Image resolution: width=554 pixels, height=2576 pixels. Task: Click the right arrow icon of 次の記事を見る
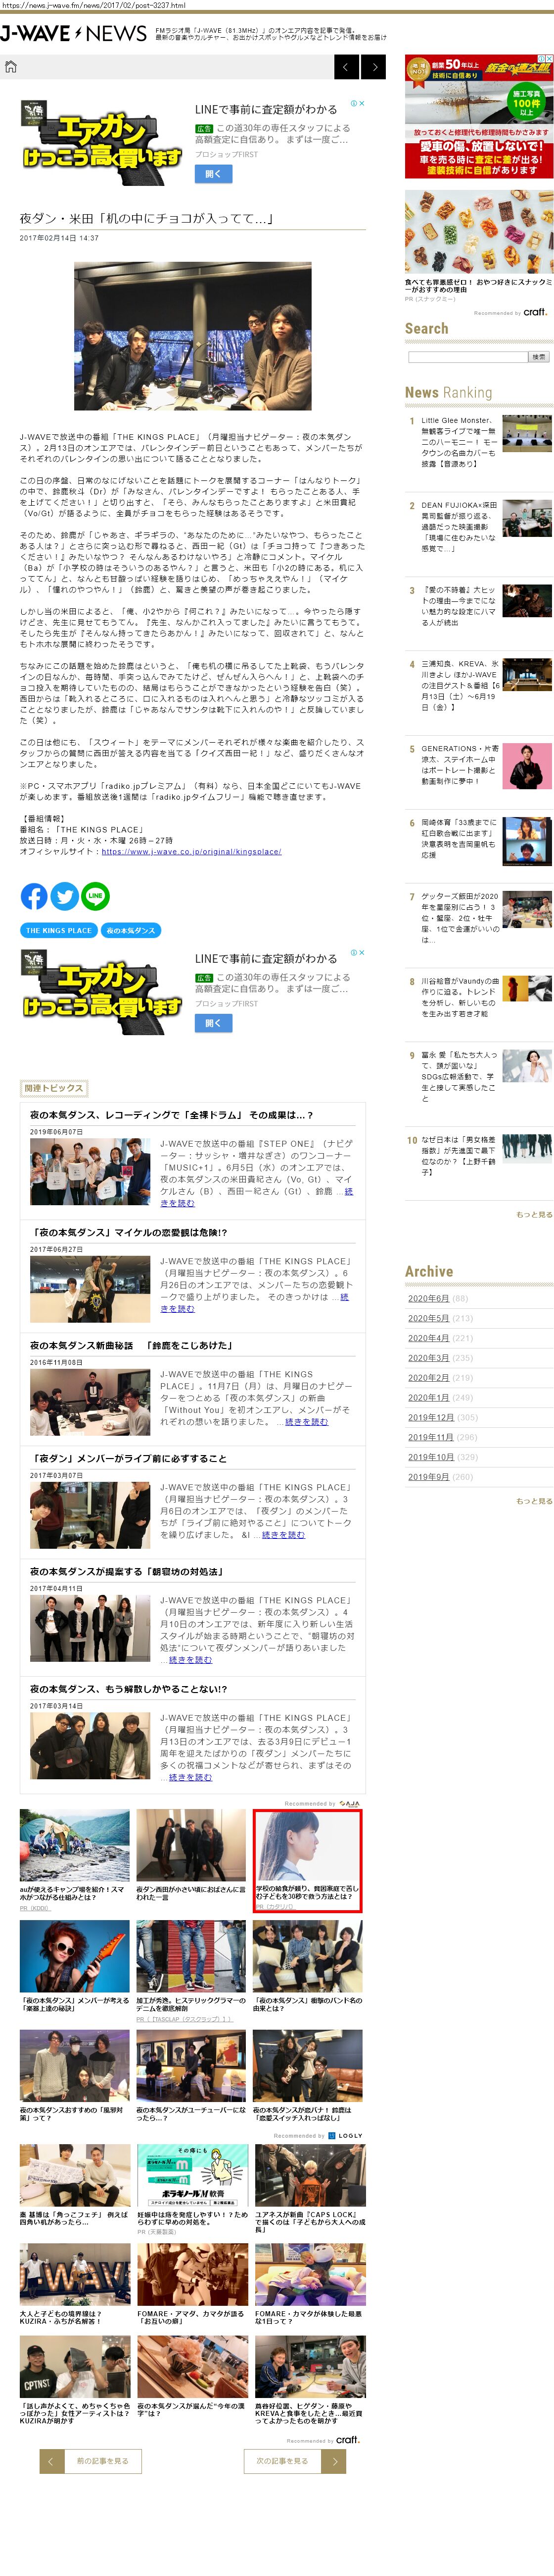click(x=333, y=2461)
